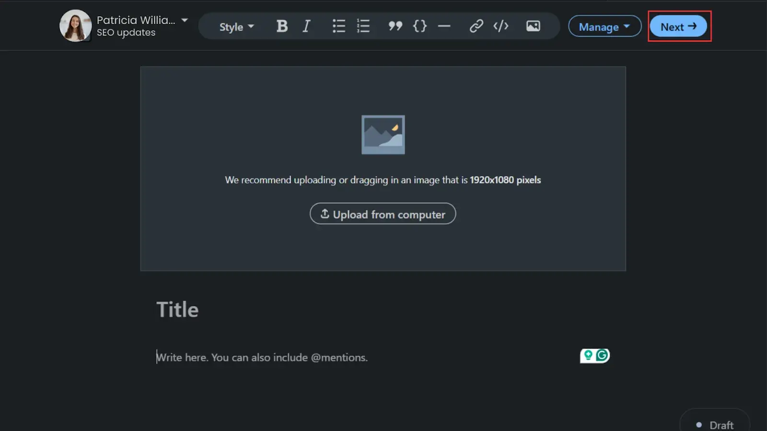Viewport: 767px width, 431px height.
Task: Insert a hyperlink
Action: pos(477,26)
